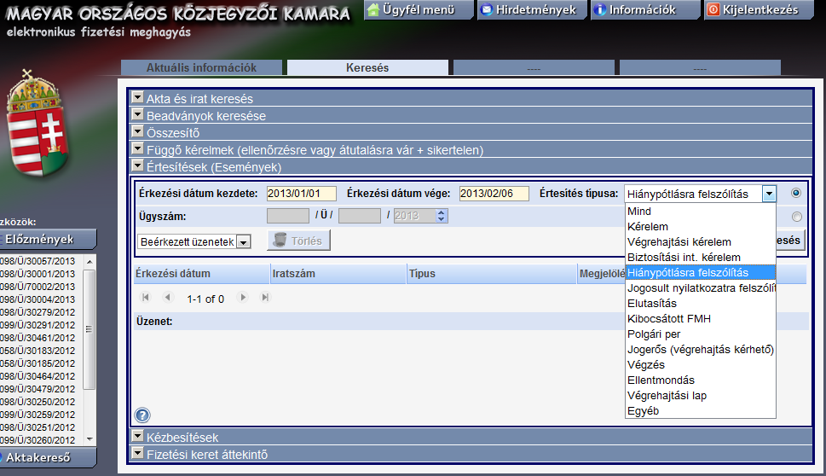Click Kijelentkezés to log out

(759, 9)
